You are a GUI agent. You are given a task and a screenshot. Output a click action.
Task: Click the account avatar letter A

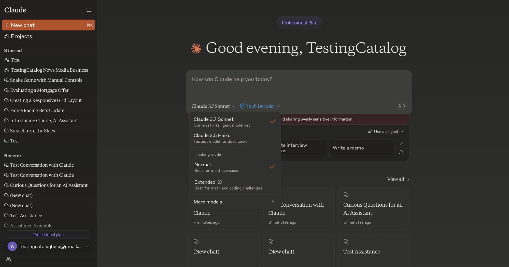(x=12, y=246)
